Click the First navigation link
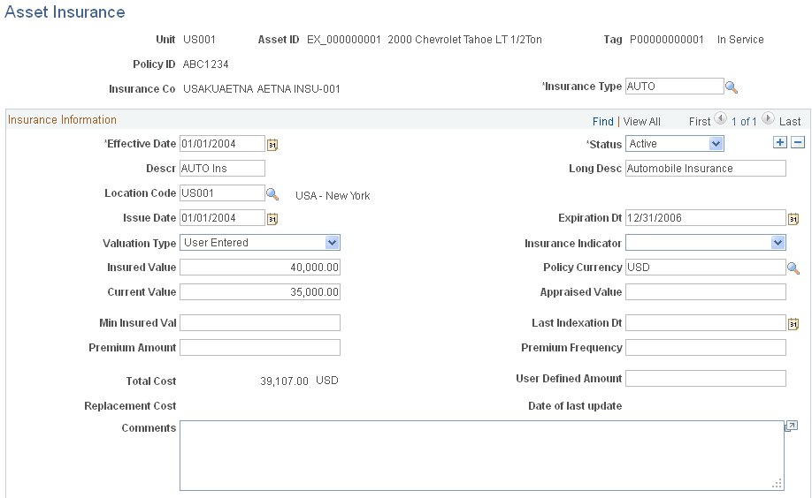812x498 pixels. coord(700,122)
